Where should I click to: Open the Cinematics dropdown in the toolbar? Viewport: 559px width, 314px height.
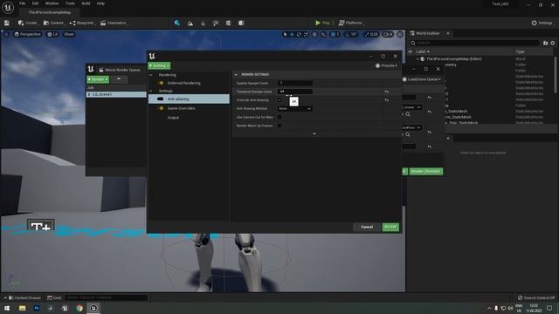pyautogui.click(x=114, y=23)
